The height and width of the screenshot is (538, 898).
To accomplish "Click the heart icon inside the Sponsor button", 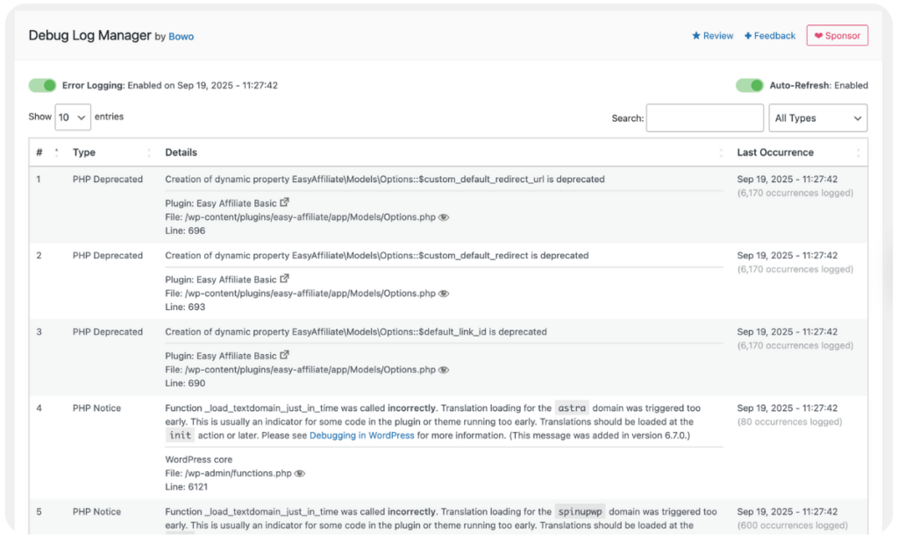I will (818, 36).
